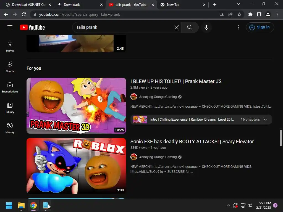
Task: Open History in the sidebar
Action: tap(10, 128)
